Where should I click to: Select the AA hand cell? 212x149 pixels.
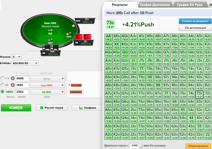pyautogui.click(x=108, y=37)
